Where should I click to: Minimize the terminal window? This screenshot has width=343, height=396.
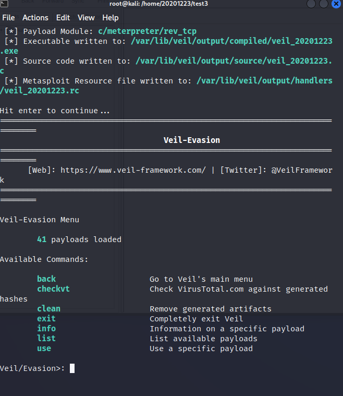tap(311, 4)
